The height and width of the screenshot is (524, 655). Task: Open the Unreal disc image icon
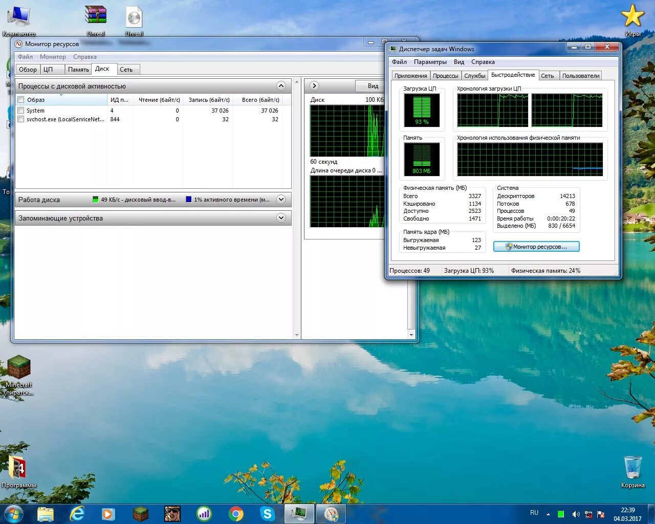click(134, 20)
